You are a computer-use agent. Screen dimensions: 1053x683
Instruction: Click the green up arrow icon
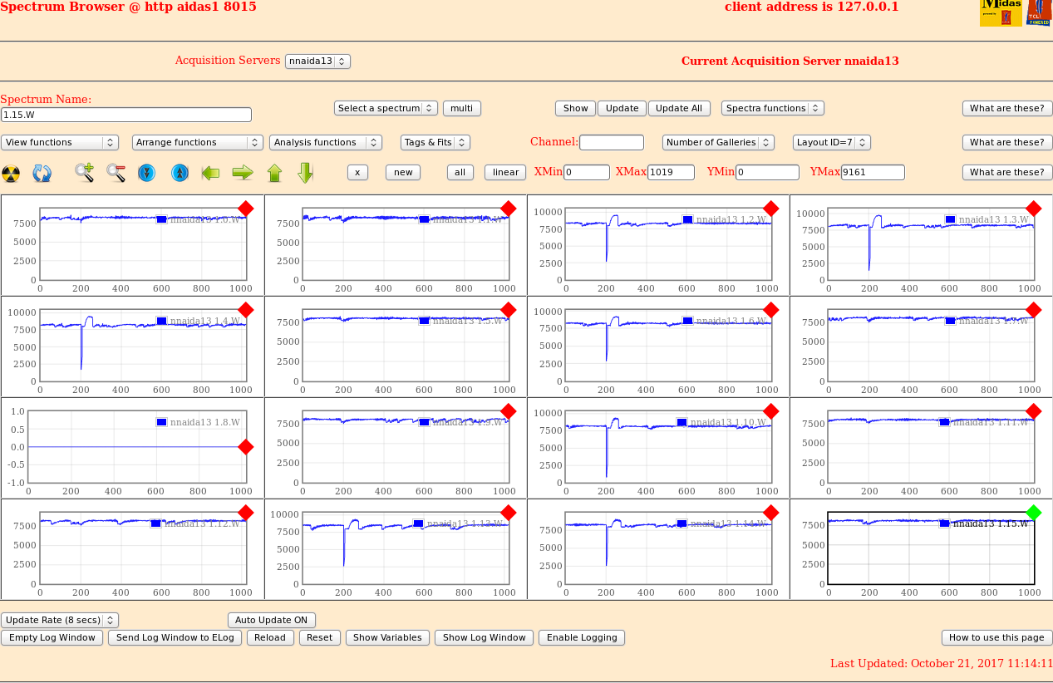[x=274, y=173]
